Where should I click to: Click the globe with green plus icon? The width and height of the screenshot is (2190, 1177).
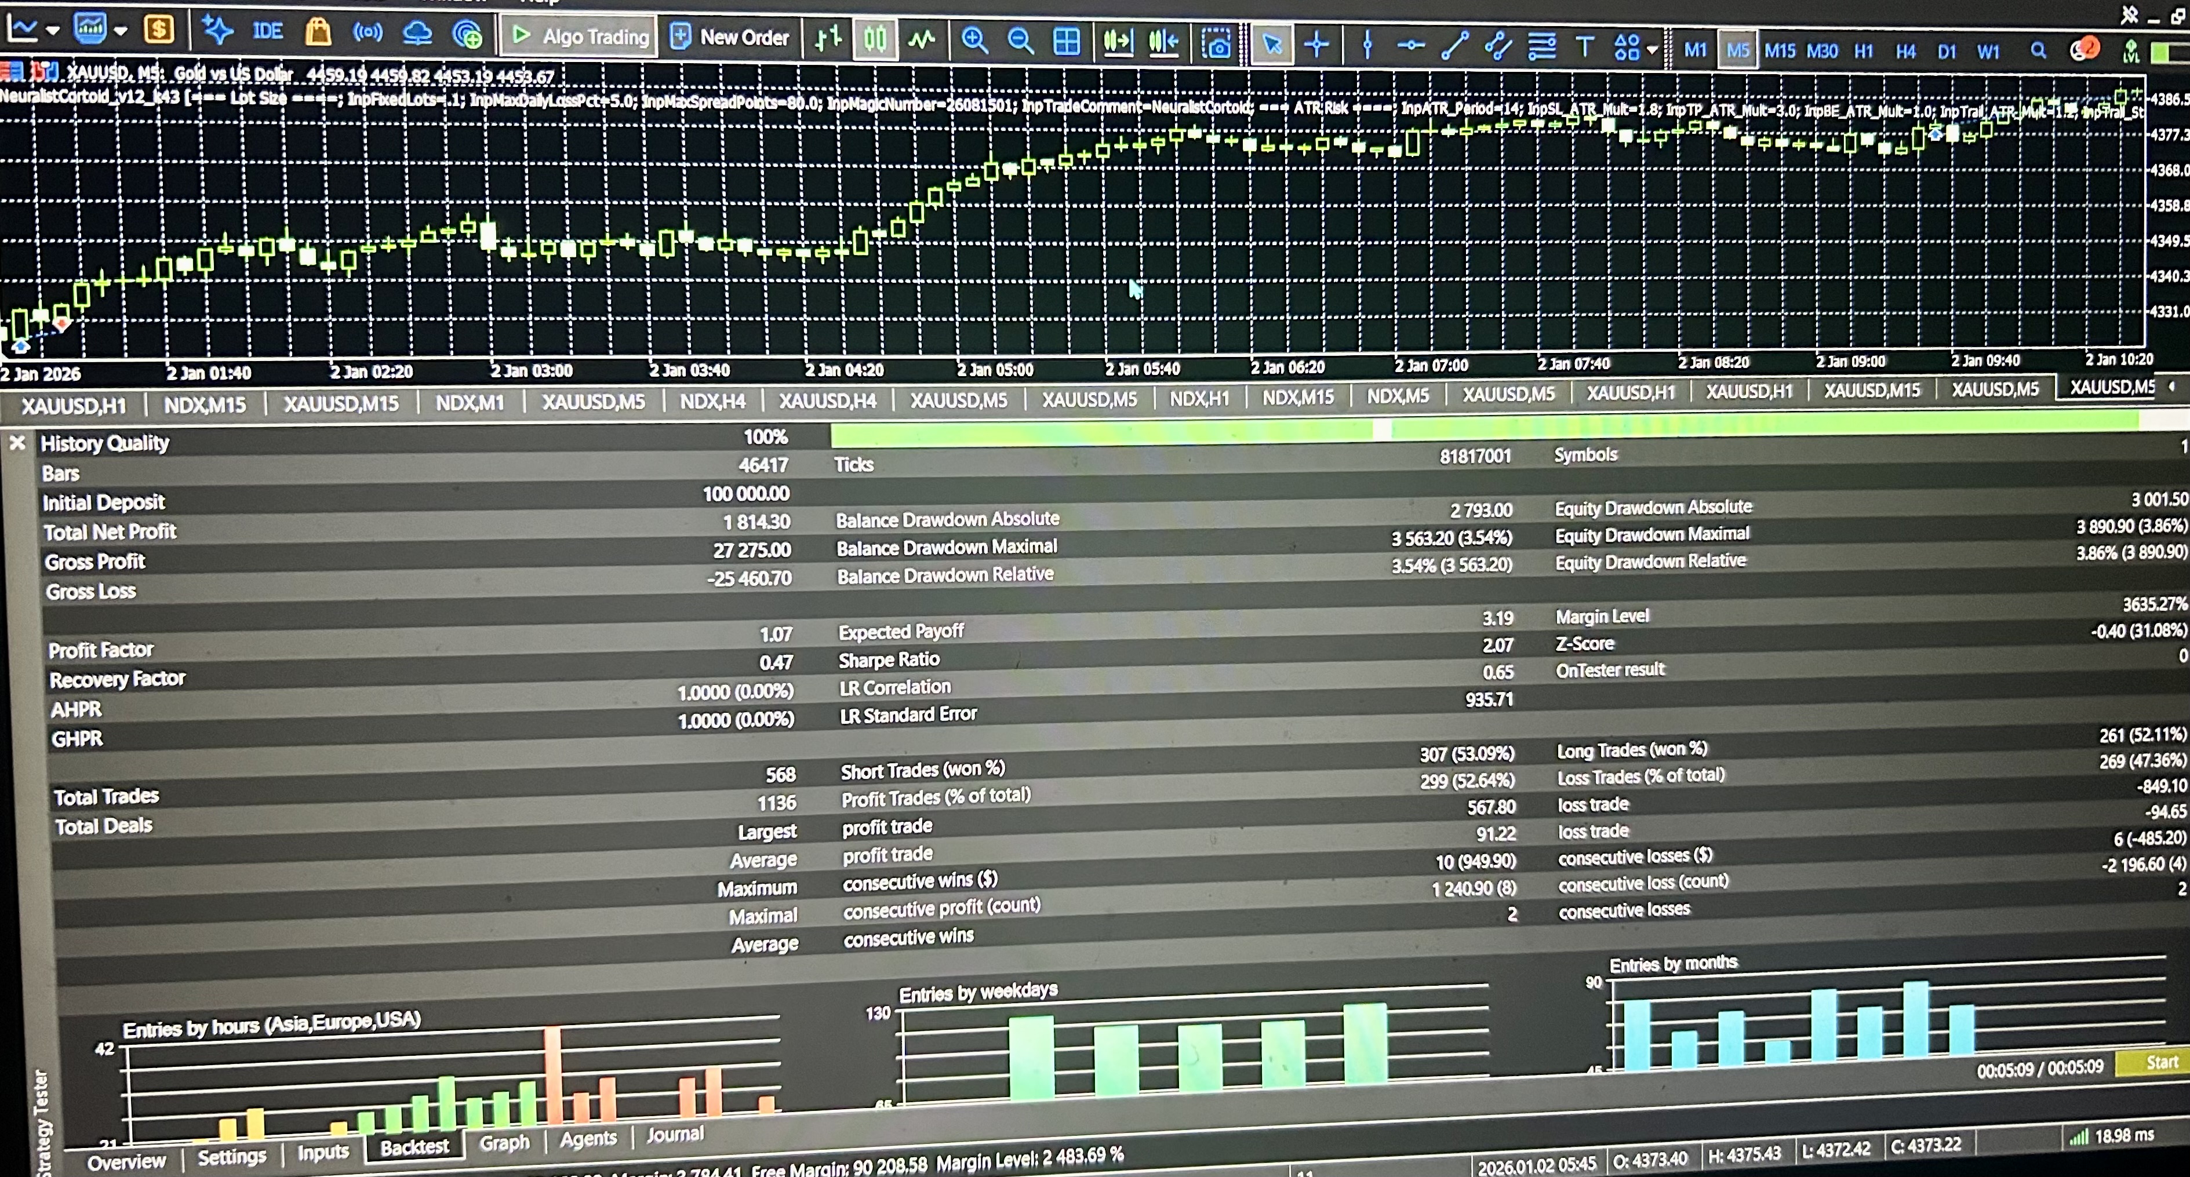click(x=467, y=35)
